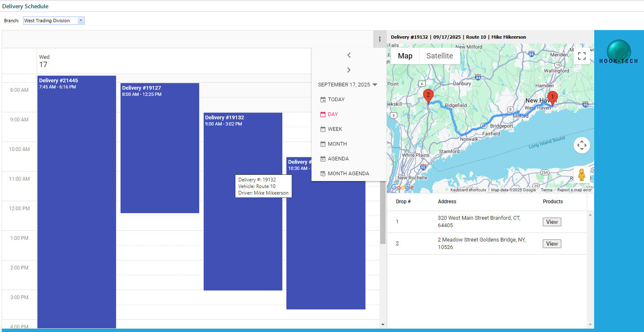
Task: Select the Map view tab
Action: (405, 56)
